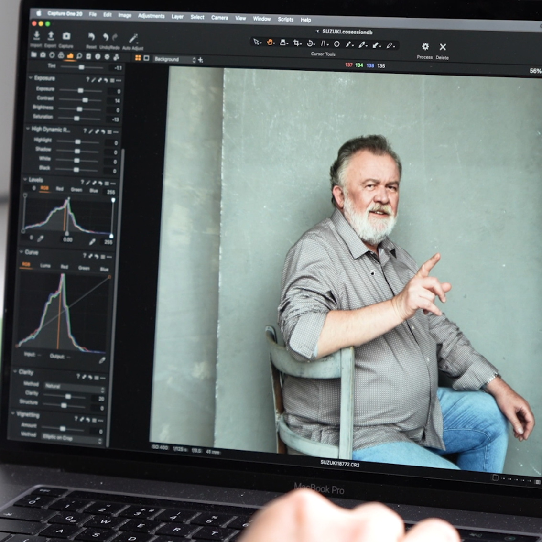Screen dimensions: 542x542
Task: Click the Levels midtone value input field
Action: click(68, 240)
